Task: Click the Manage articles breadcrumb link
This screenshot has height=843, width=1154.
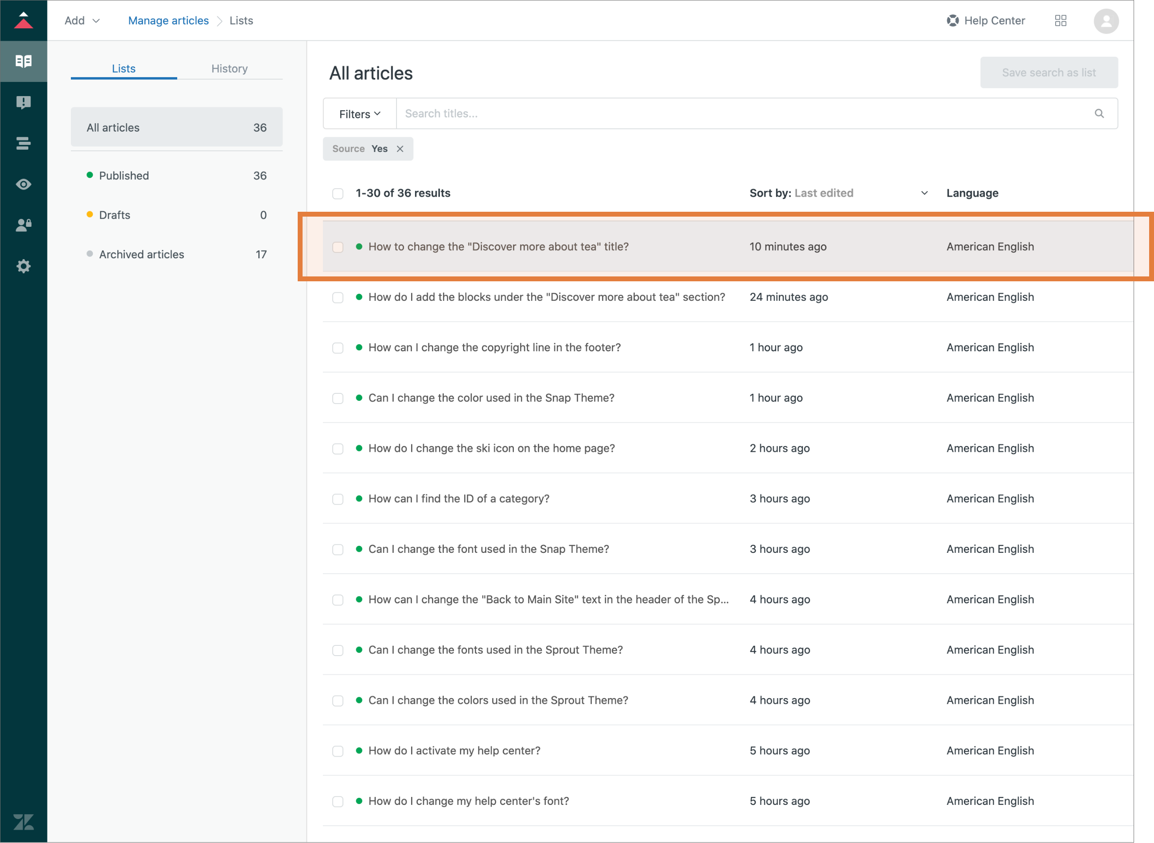Action: 168,20
